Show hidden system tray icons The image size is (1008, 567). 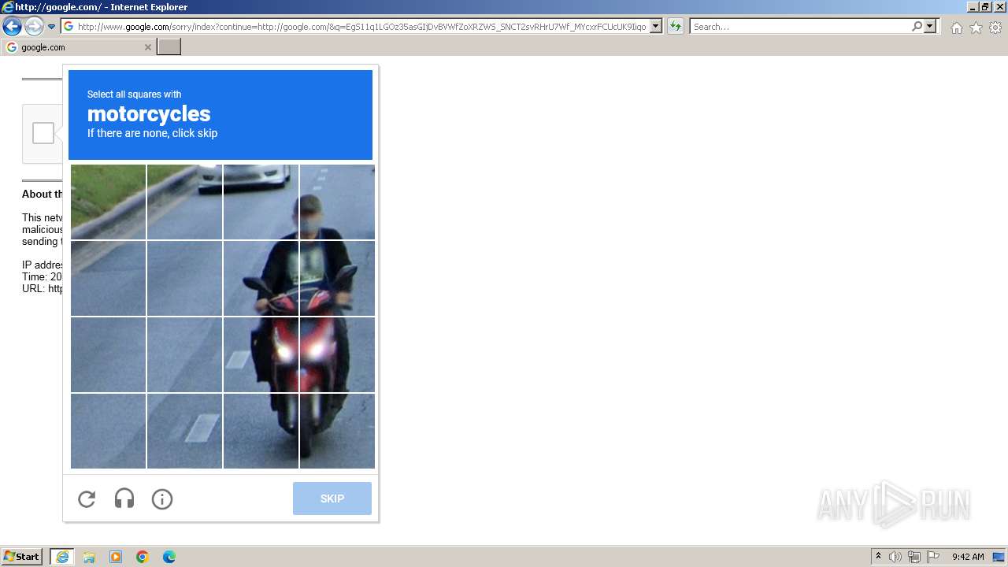tap(878, 557)
